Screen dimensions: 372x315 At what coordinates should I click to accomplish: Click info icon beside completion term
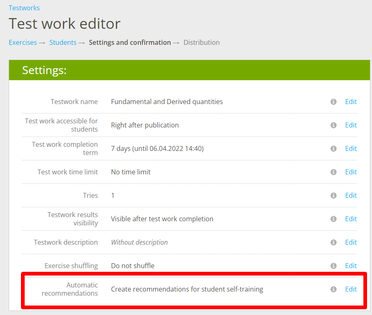coord(333,148)
